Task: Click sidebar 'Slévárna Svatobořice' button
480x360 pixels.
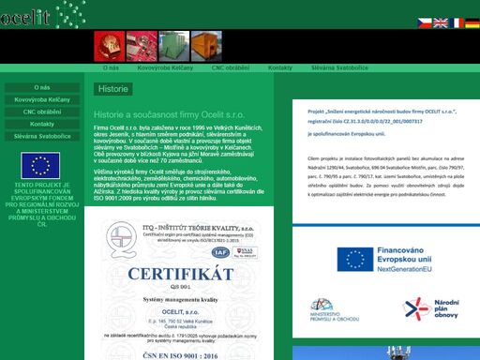Action: (42, 136)
